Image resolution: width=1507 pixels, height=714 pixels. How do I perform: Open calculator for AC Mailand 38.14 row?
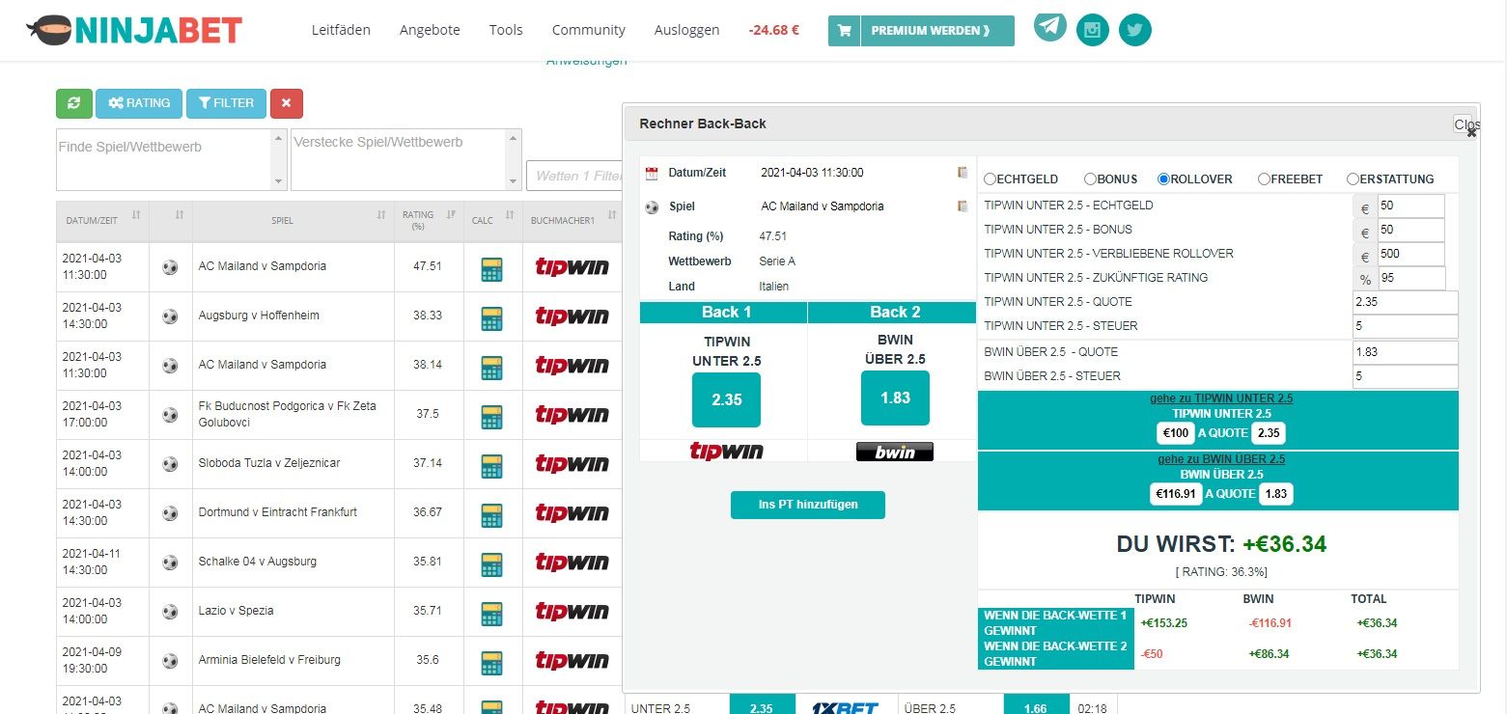click(492, 366)
